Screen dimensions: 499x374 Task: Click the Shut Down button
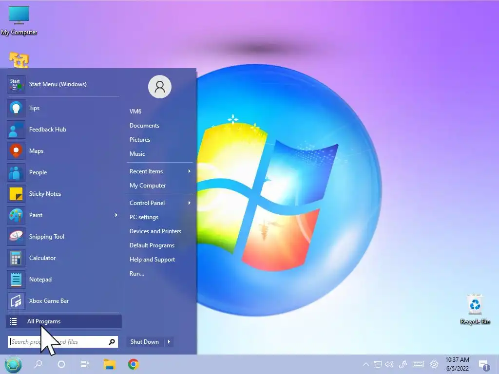[144, 342]
